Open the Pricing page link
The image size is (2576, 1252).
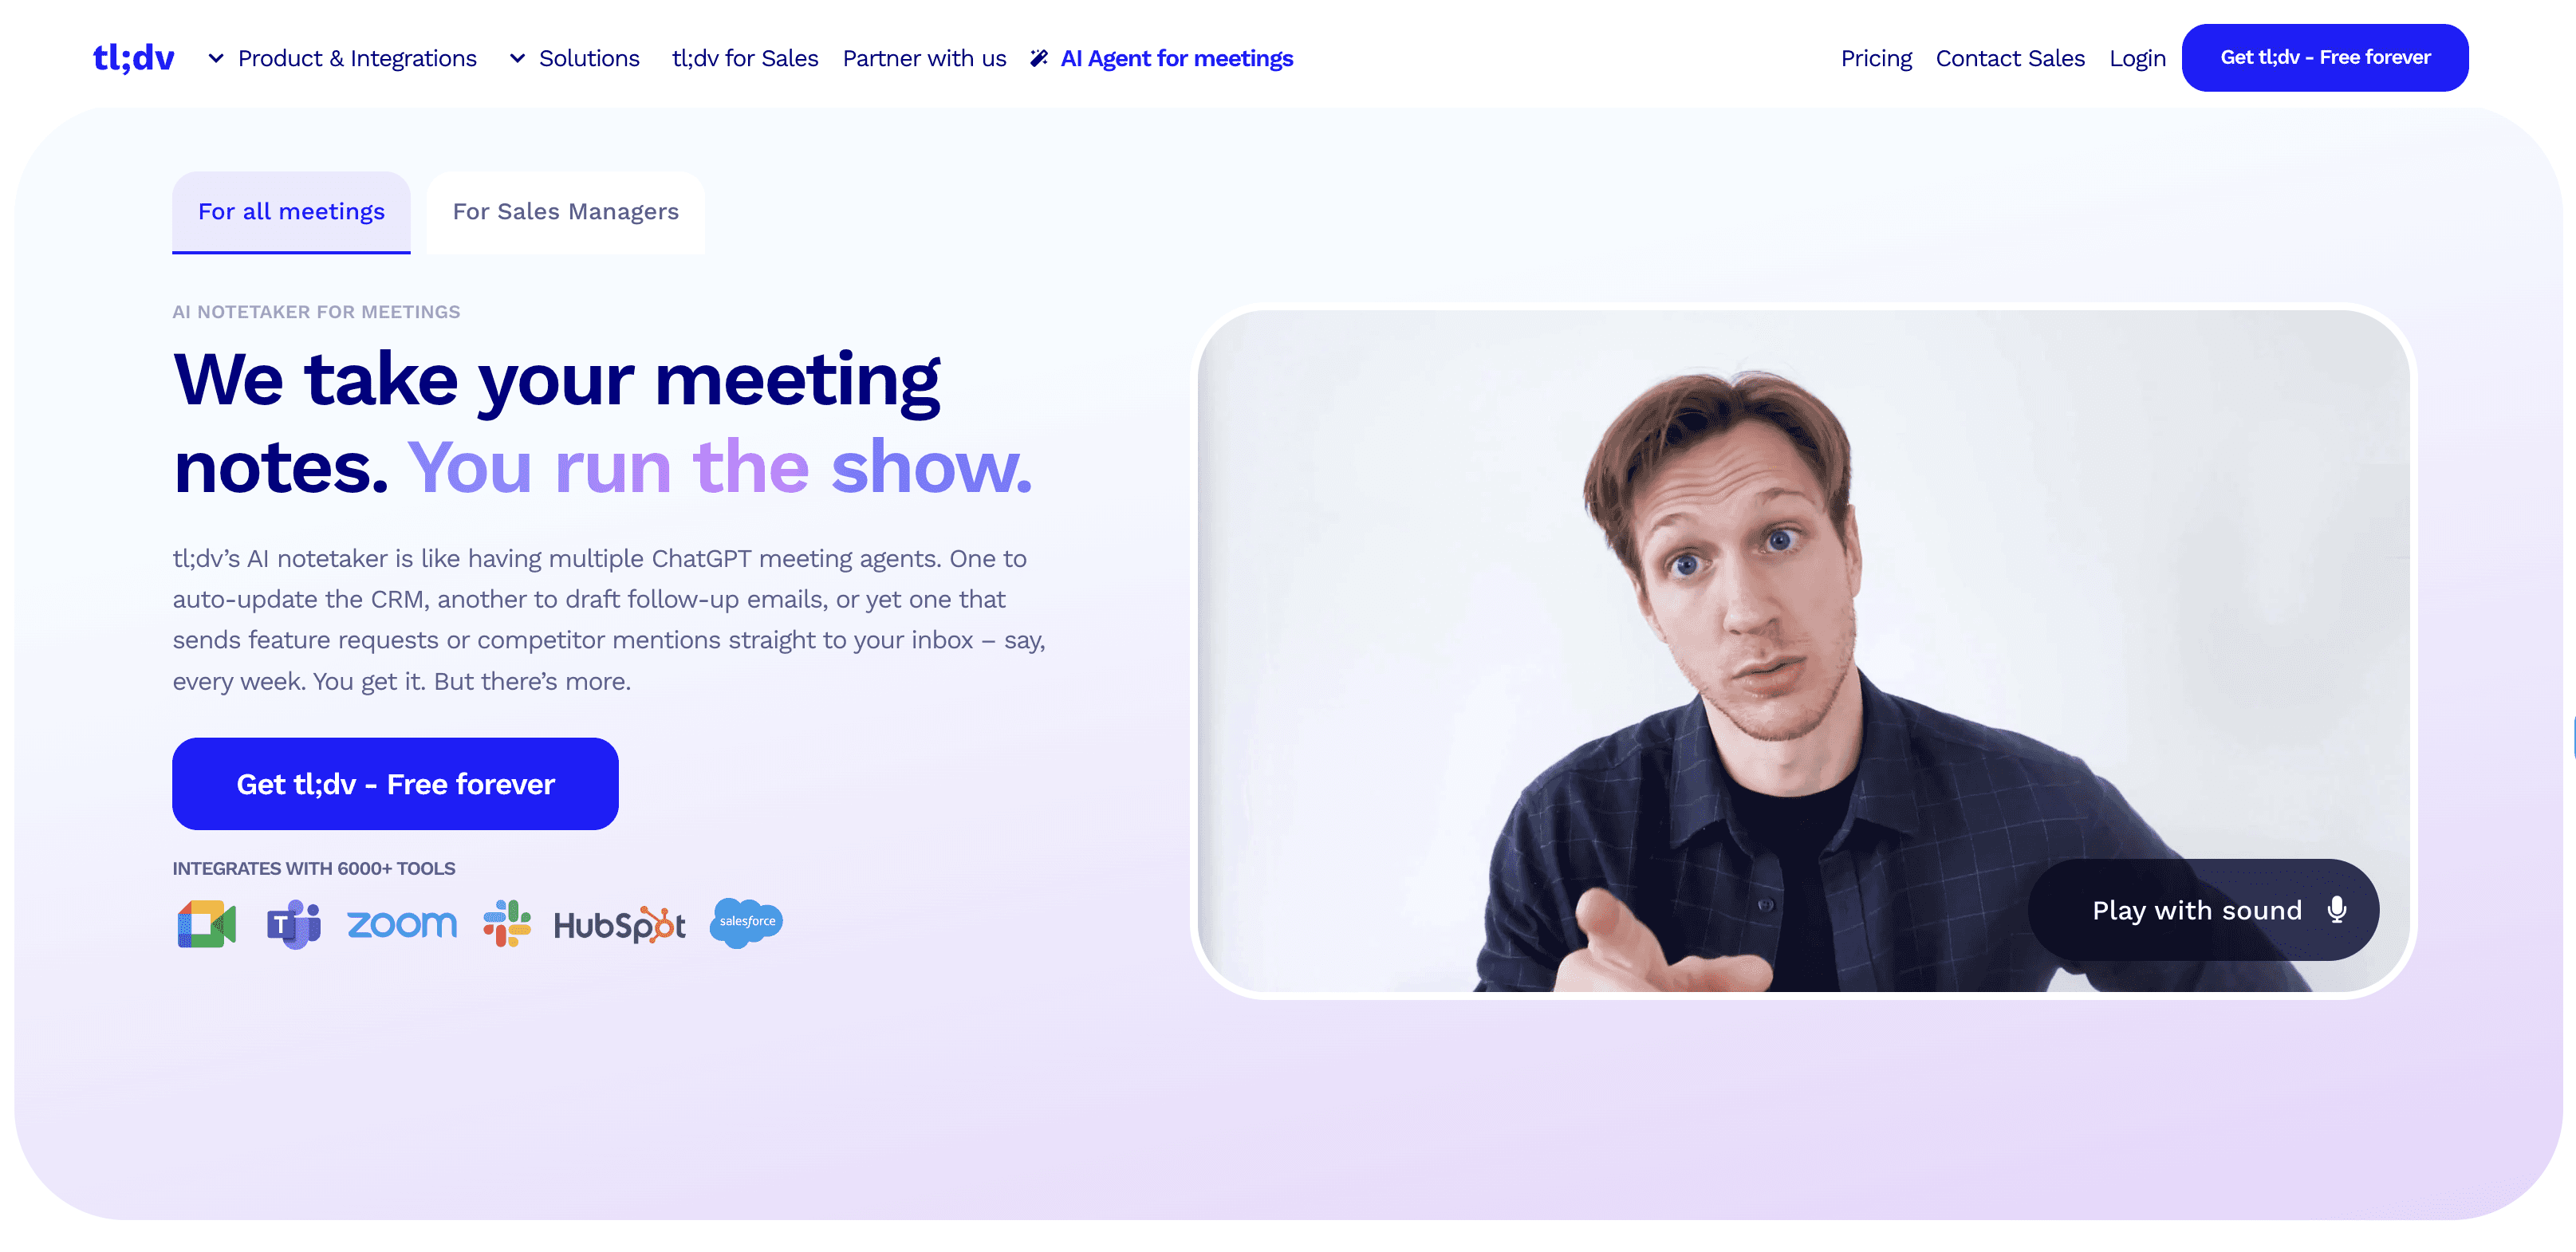[x=1876, y=58]
